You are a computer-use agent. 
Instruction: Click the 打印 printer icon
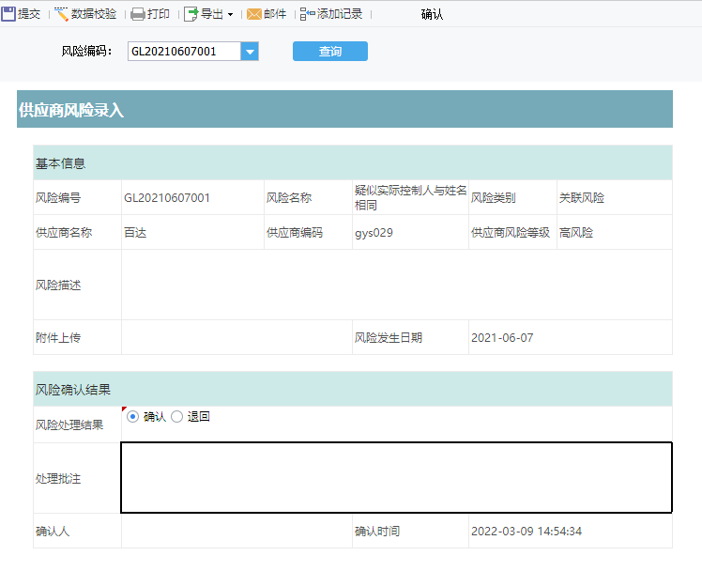pyautogui.click(x=138, y=14)
